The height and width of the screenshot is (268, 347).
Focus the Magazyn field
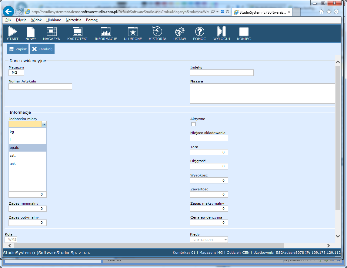[16, 72]
